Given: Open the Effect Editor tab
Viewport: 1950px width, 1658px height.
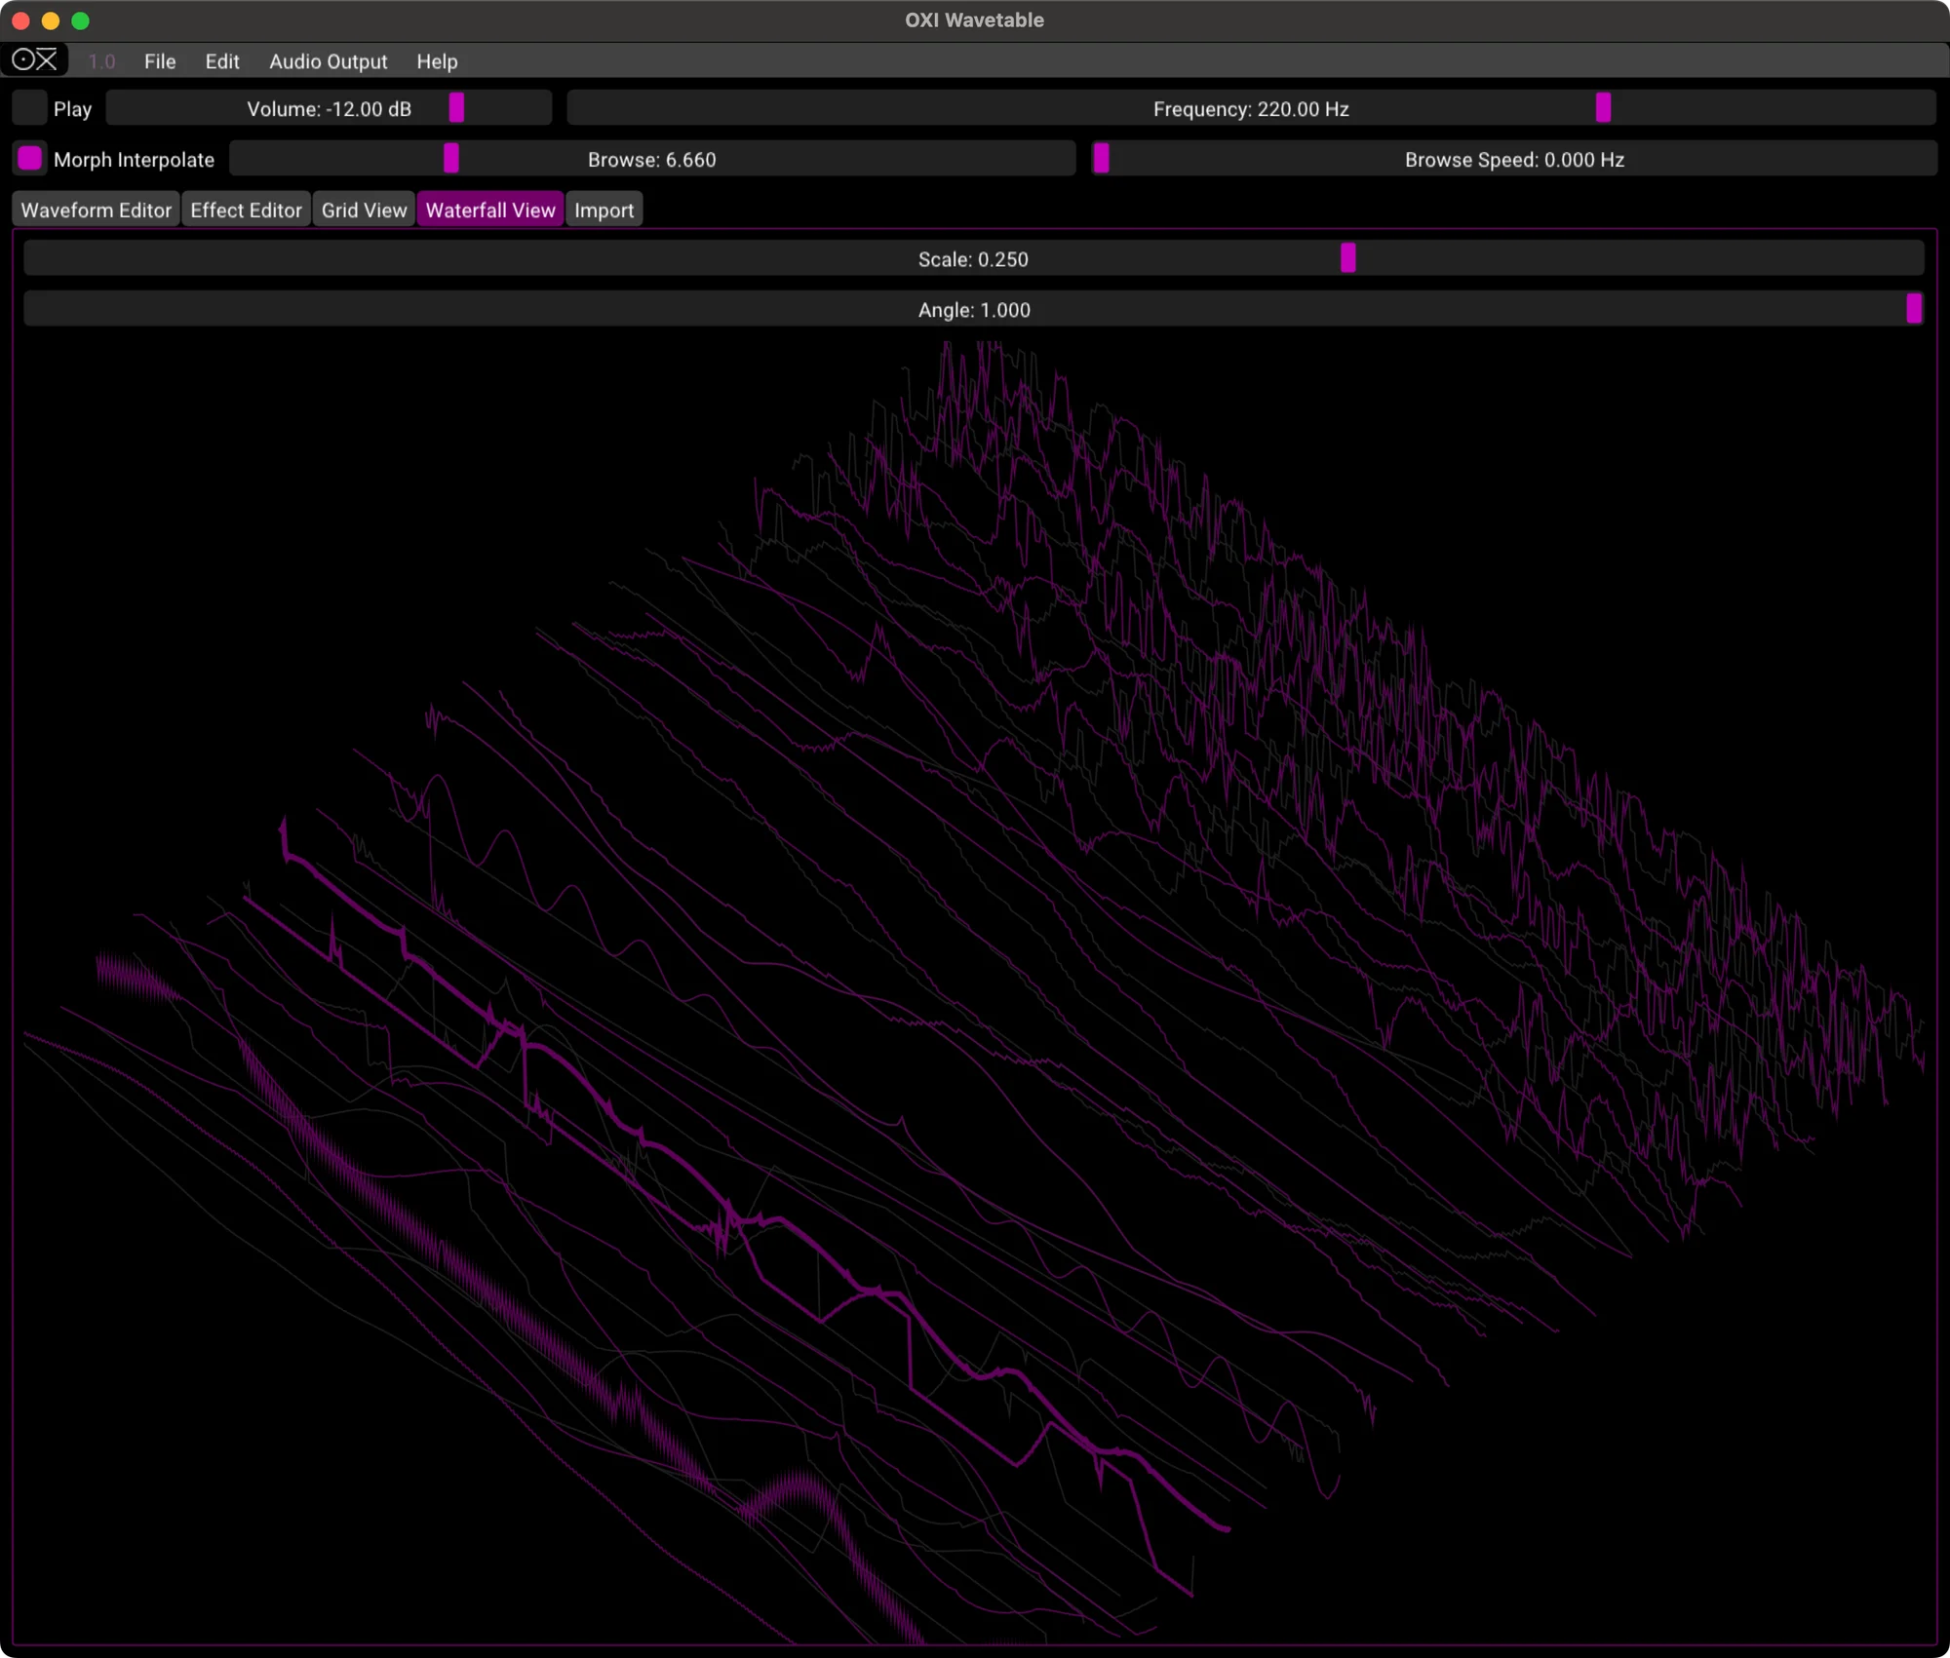Looking at the screenshot, I should pos(246,209).
